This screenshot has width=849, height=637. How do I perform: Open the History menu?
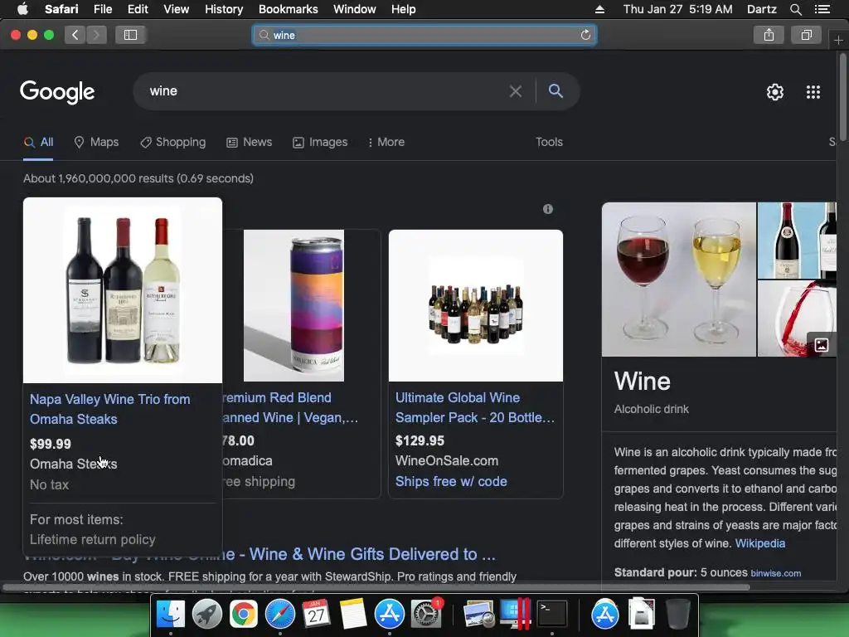224,9
